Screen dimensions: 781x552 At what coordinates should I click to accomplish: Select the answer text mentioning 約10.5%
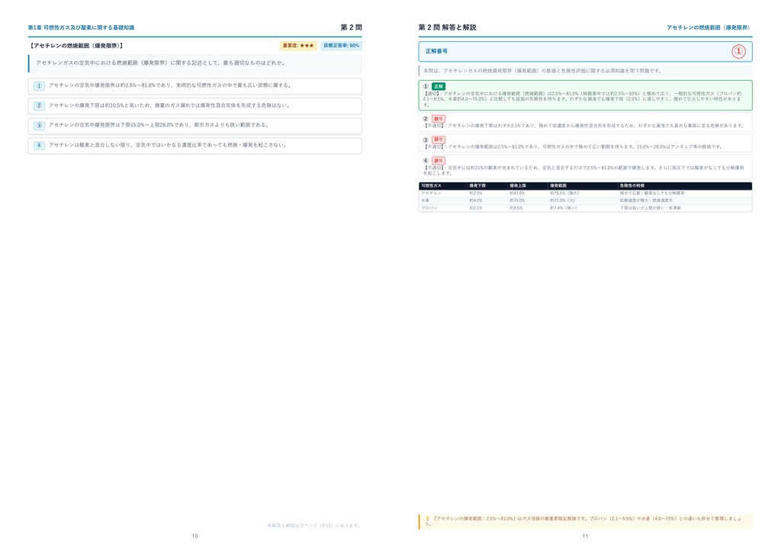point(169,105)
